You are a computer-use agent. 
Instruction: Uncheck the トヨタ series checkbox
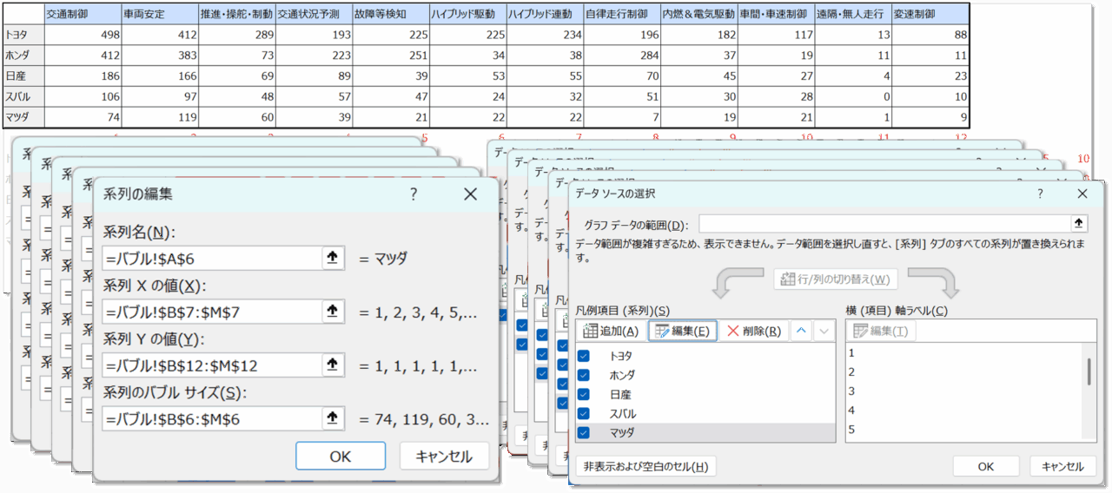(584, 356)
